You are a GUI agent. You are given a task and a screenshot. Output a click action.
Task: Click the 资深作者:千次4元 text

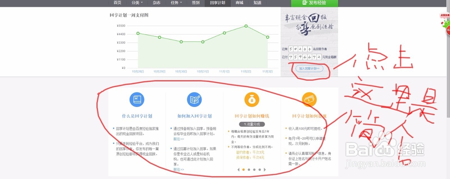click(x=250, y=157)
